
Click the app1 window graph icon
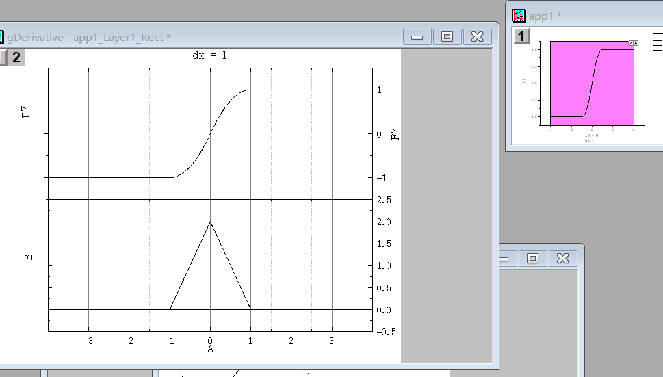(x=519, y=16)
